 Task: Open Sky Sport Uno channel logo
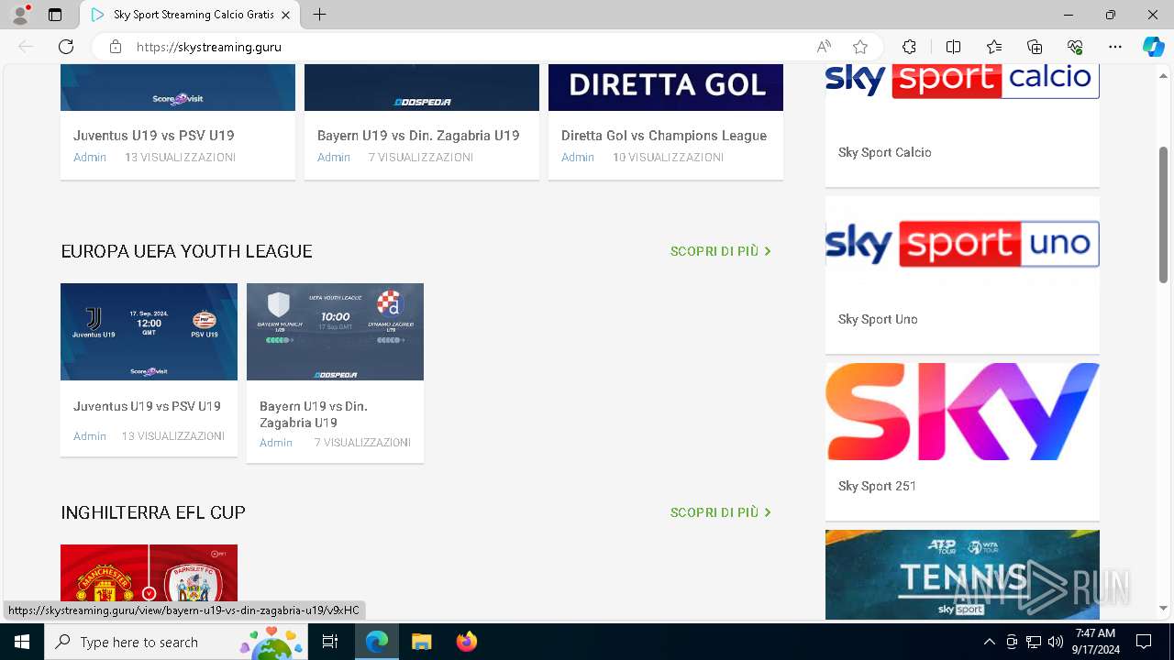pyautogui.click(x=962, y=244)
